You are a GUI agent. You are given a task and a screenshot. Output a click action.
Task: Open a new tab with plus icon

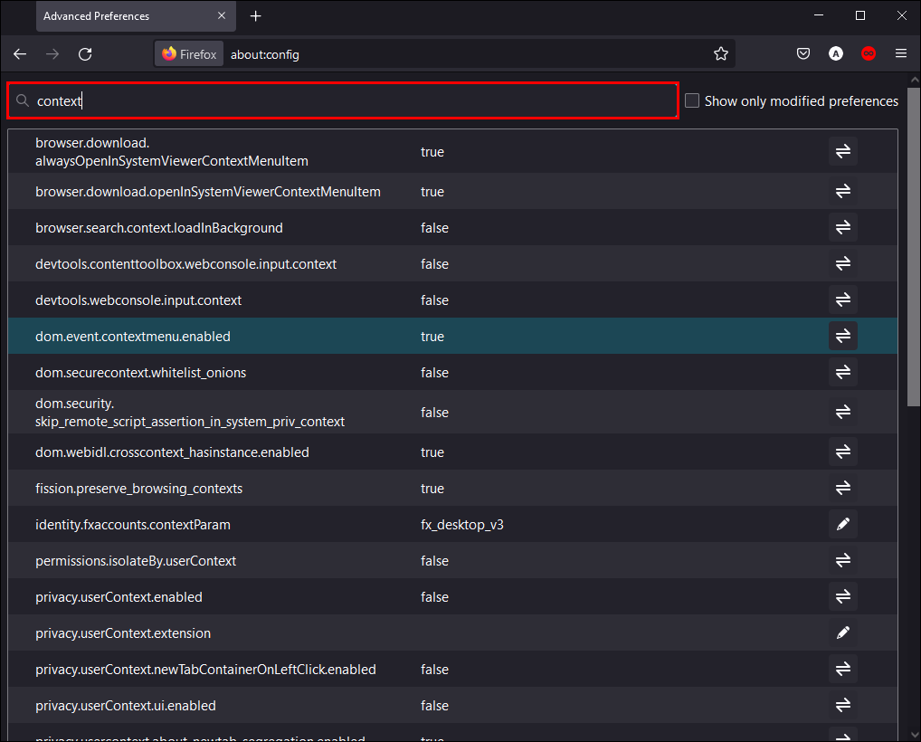click(x=256, y=16)
